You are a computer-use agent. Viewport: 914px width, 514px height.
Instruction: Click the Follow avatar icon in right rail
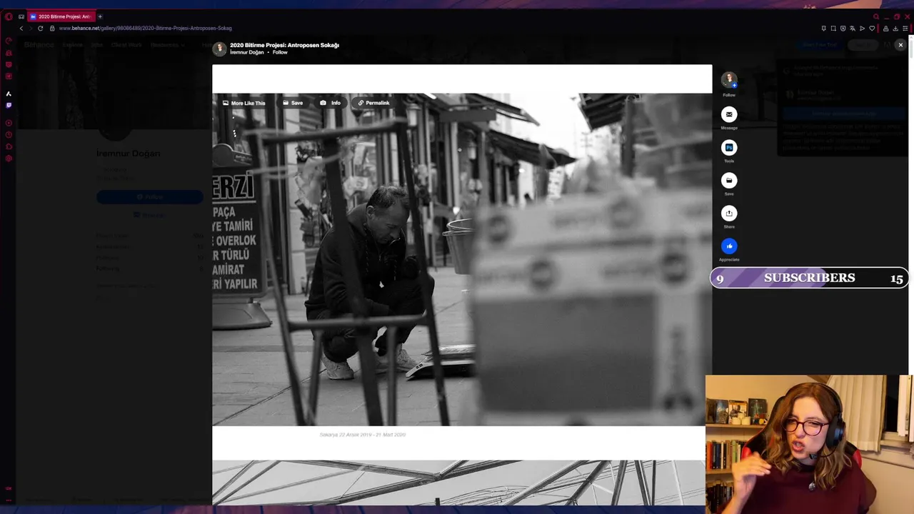tap(728, 80)
